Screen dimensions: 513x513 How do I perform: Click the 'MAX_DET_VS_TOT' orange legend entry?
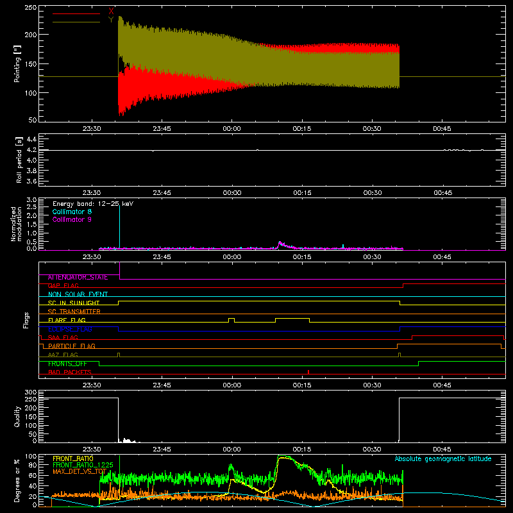[80, 471]
